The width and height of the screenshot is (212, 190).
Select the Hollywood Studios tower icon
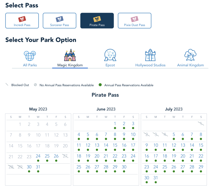[150, 55]
